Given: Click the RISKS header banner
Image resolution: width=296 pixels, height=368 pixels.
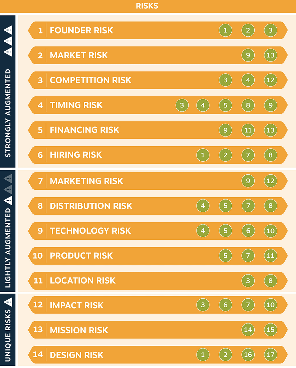Looking at the screenshot, I should coord(148,6).
